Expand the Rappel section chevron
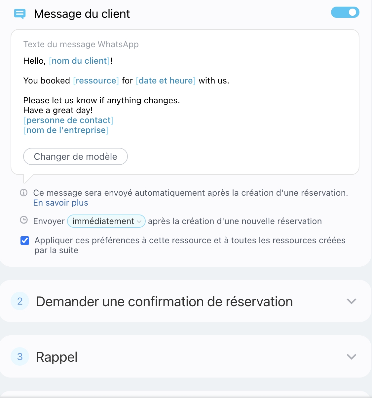 pyautogui.click(x=351, y=356)
